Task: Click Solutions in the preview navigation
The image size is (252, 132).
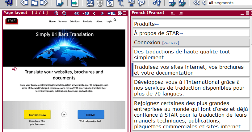Action: 75,21
